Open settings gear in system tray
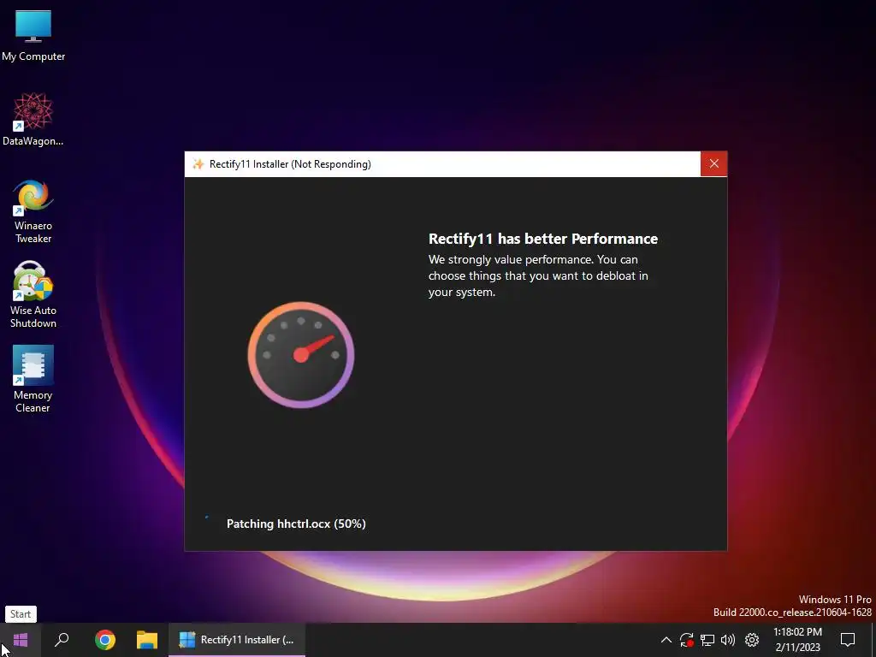The height and width of the screenshot is (657, 876). click(x=752, y=640)
